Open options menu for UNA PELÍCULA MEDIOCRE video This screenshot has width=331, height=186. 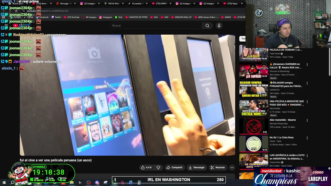[x=307, y=102]
